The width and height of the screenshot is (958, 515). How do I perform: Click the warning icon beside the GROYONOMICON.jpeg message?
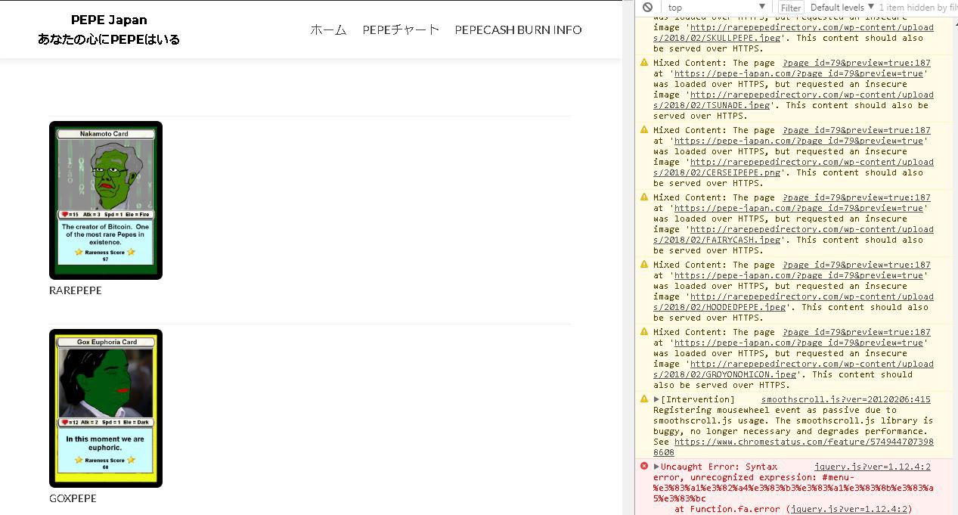point(644,332)
